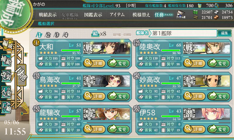Click the 第1艦隊 fleet name field
Viewport: 234px width, 140px height.
pyautogui.click(x=183, y=33)
